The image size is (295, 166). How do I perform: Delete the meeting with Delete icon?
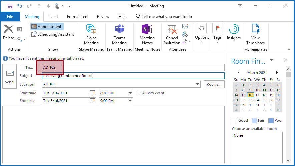click(x=9, y=33)
